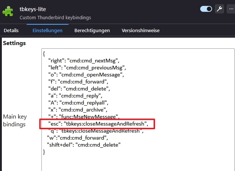Select the Einstellungen tab
This screenshot has height=171, width=235.
pos(47,31)
